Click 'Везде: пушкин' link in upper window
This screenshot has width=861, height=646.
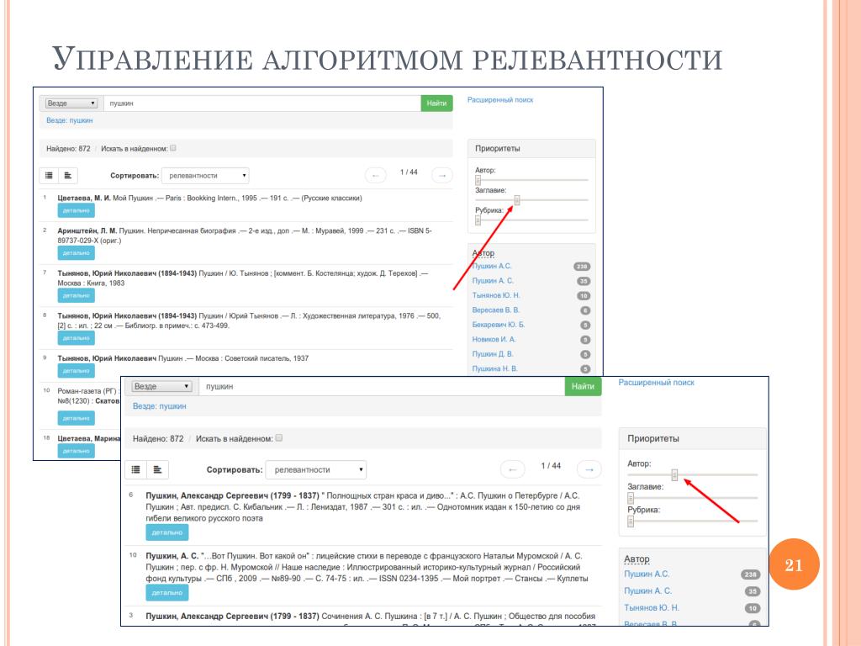69,120
